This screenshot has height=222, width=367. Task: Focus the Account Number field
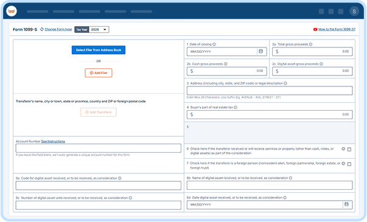pyautogui.click(x=99, y=148)
